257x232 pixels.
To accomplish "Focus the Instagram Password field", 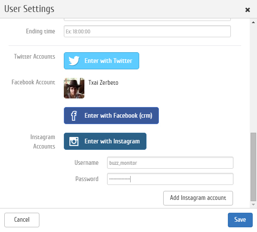I will (170, 179).
